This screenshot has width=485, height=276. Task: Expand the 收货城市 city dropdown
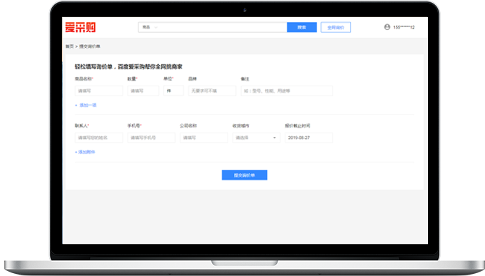click(x=257, y=138)
